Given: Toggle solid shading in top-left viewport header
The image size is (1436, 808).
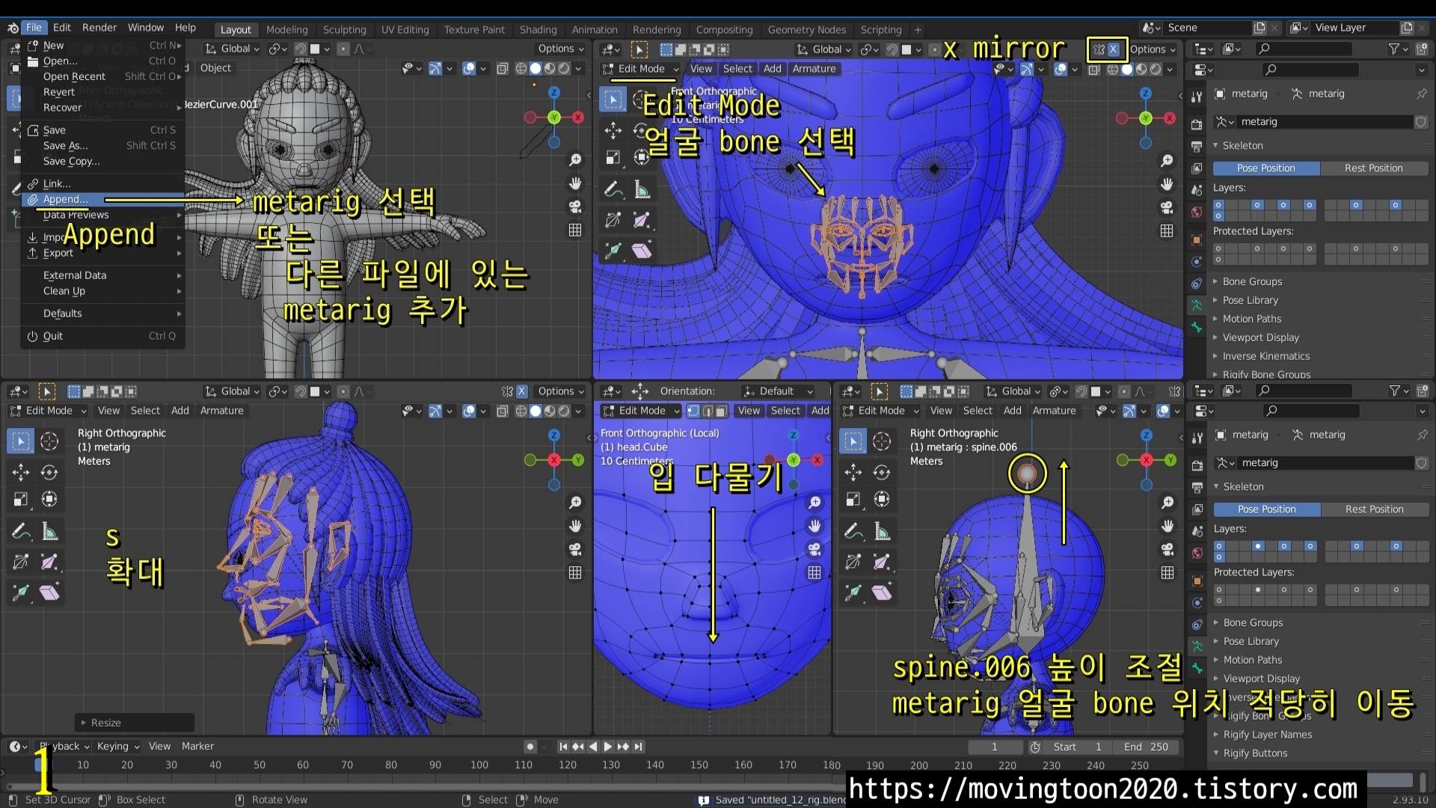Looking at the screenshot, I should pyautogui.click(x=536, y=68).
